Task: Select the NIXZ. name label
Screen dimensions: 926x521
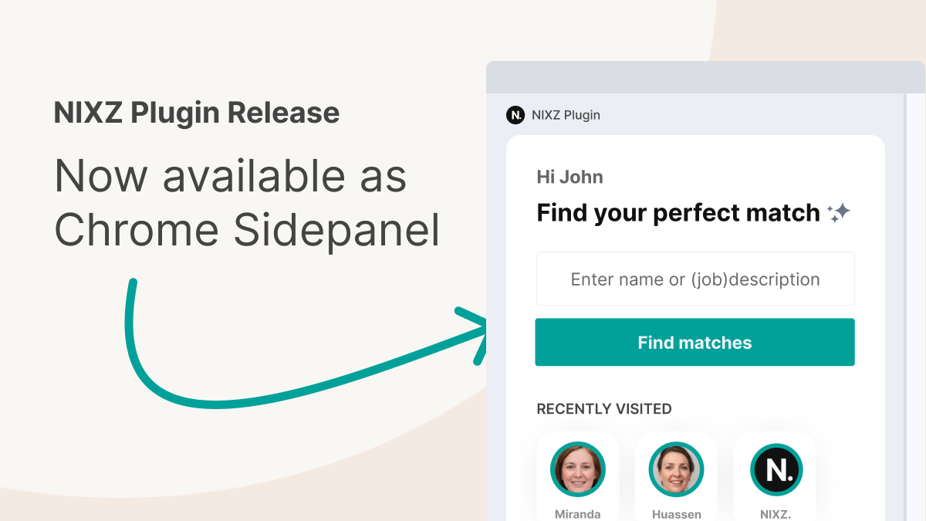Action: click(776, 514)
